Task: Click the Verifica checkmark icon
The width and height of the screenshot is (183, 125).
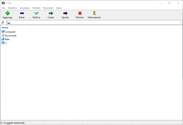Action: pyautogui.click(x=36, y=13)
